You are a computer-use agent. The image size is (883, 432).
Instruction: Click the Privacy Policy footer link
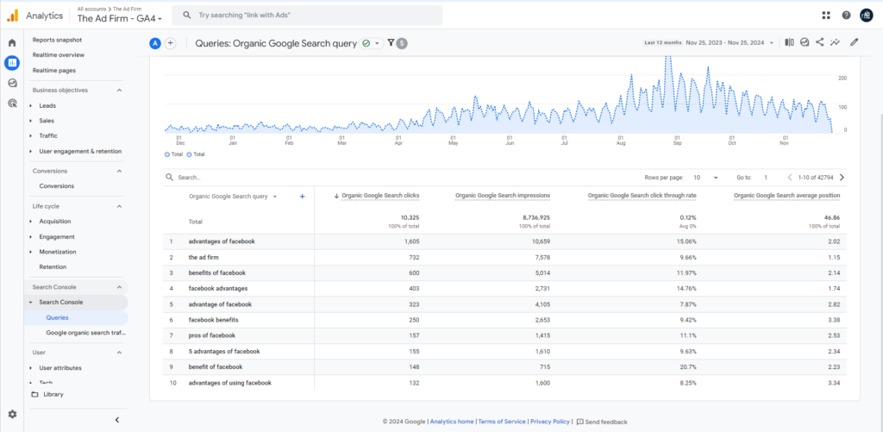tap(550, 422)
